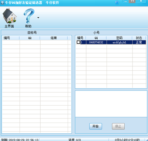Open the 主界面 house icon
The height and width of the screenshot is (141, 148).
pyautogui.click(x=9, y=16)
